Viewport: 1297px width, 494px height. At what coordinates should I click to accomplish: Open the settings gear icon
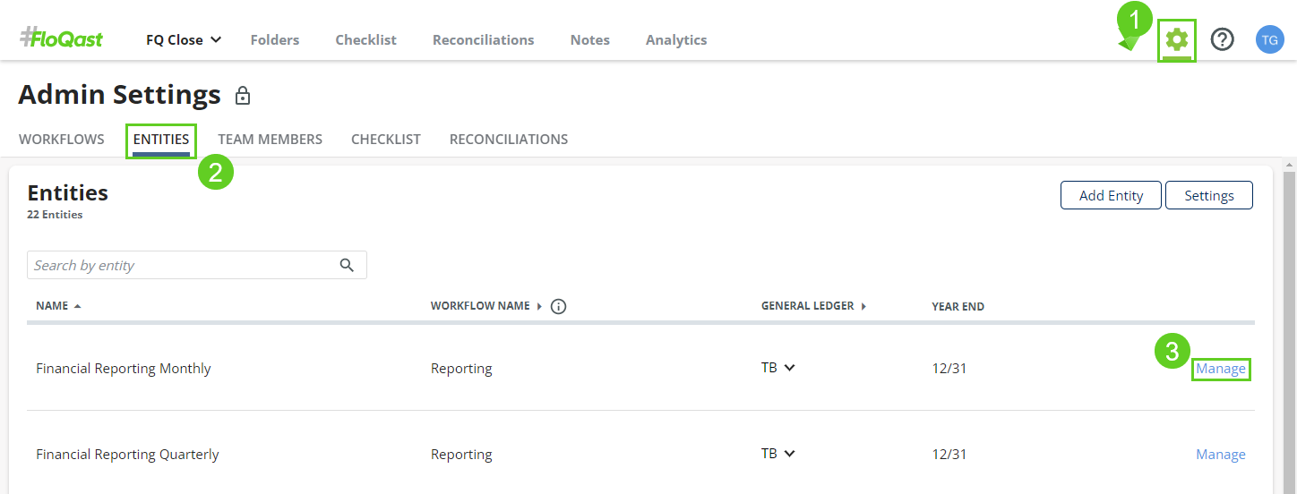(1176, 39)
